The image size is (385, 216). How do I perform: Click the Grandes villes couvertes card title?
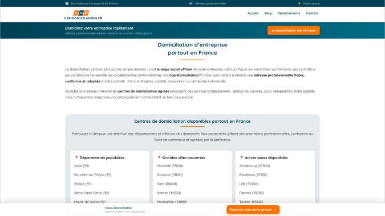tap(184, 158)
